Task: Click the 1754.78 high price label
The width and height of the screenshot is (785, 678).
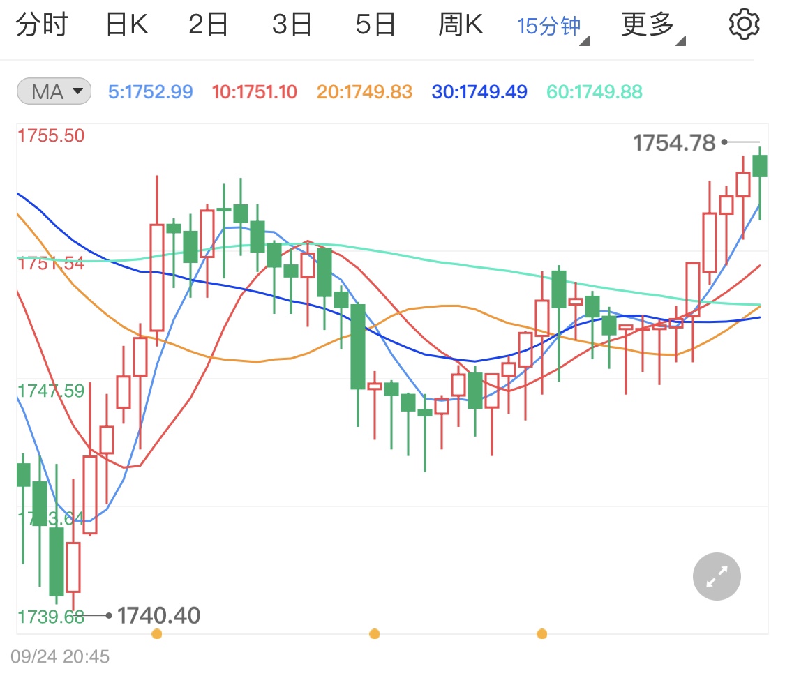Action: tap(674, 143)
